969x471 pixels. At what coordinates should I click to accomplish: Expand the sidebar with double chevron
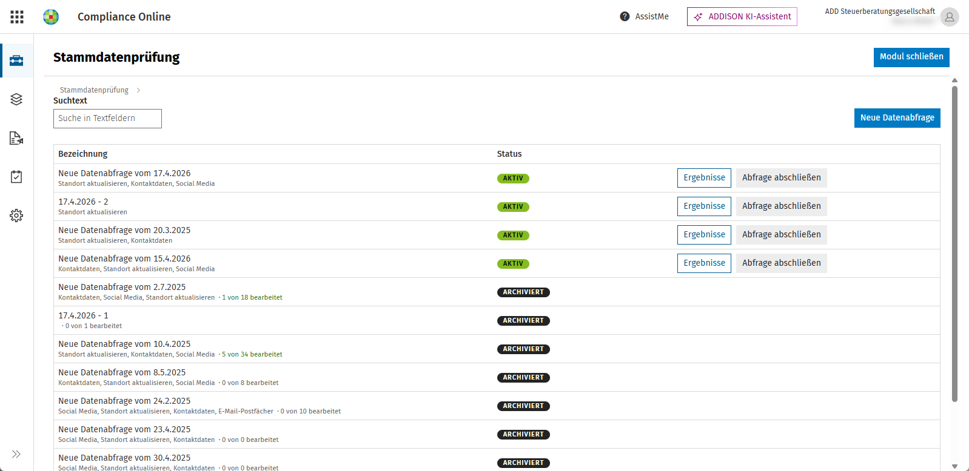[x=16, y=454]
